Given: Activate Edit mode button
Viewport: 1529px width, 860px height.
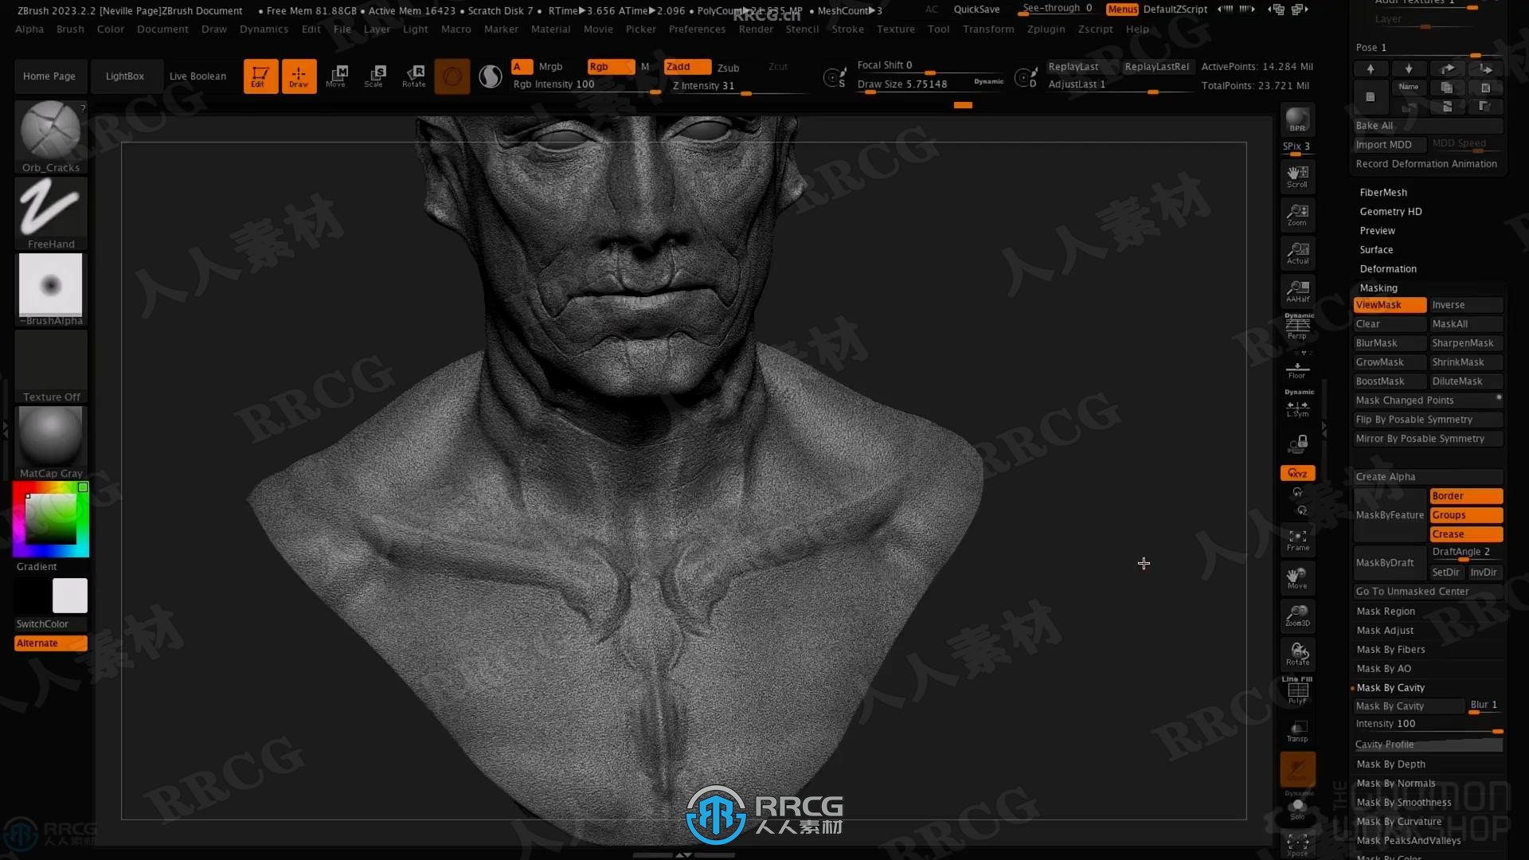Looking at the screenshot, I should pyautogui.click(x=260, y=76).
